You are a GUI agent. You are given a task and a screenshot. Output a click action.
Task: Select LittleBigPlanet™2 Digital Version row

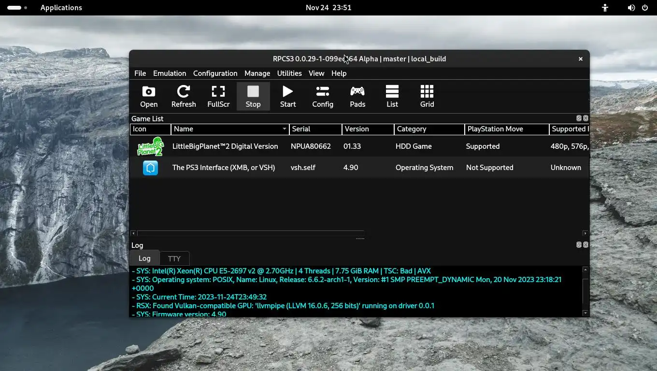[359, 146]
